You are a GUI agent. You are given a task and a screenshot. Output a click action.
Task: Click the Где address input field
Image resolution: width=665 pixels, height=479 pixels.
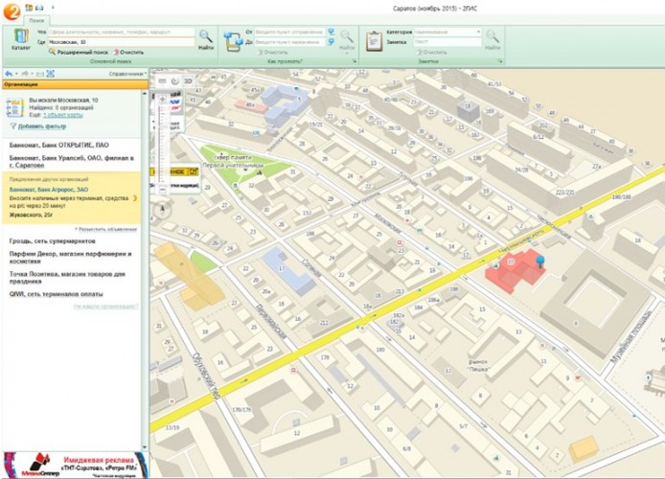point(120,42)
